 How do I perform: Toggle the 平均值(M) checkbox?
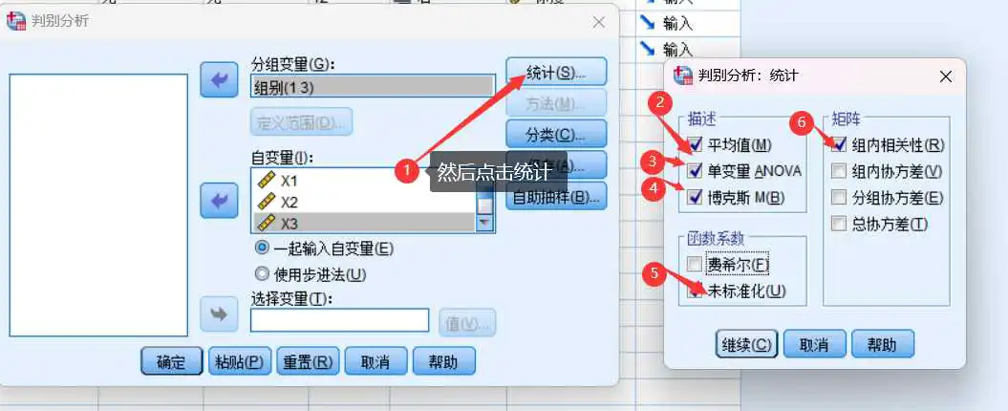pos(694,145)
